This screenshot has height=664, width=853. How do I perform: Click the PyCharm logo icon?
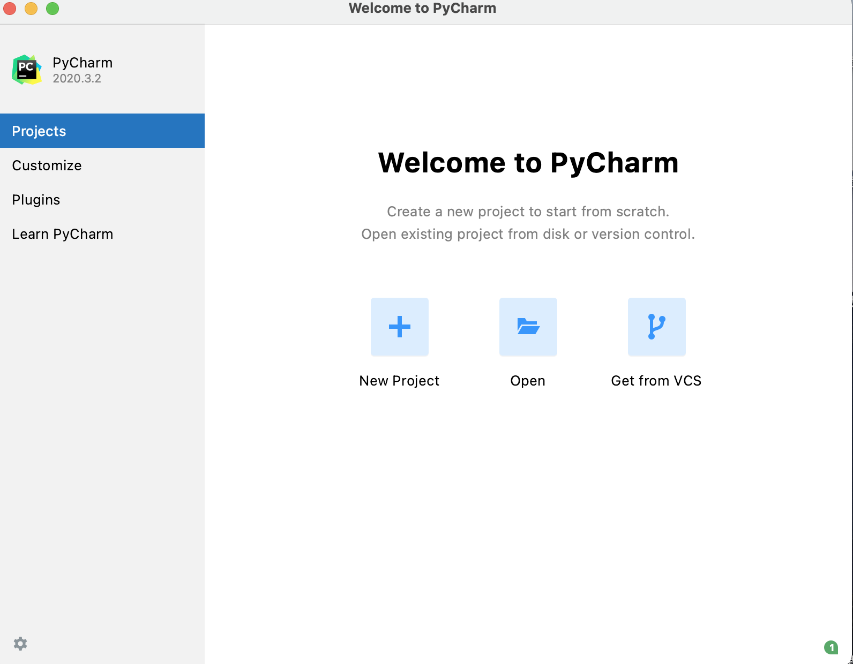coord(27,70)
